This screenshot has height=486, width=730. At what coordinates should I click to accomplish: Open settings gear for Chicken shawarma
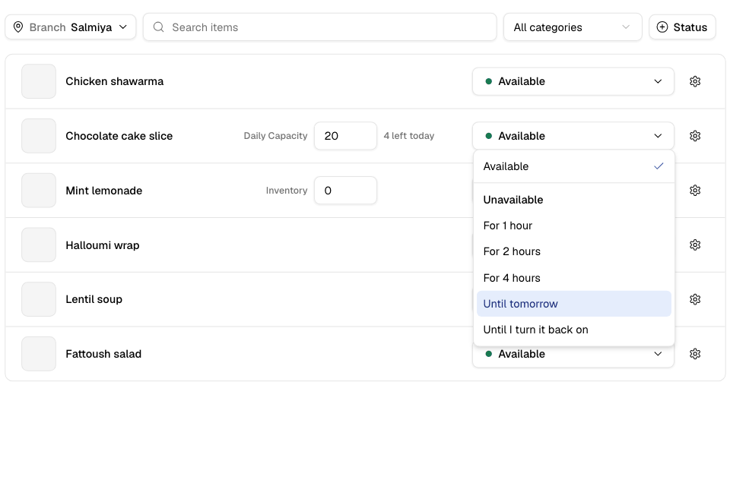click(x=694, y=81)
